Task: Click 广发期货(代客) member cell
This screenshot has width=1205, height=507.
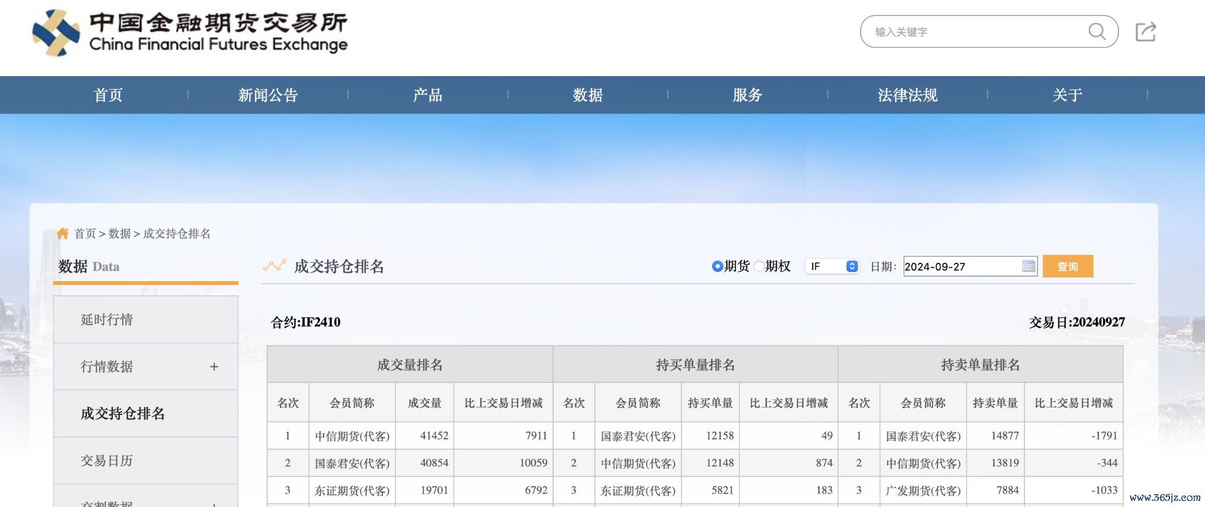Action: point(923,490)
